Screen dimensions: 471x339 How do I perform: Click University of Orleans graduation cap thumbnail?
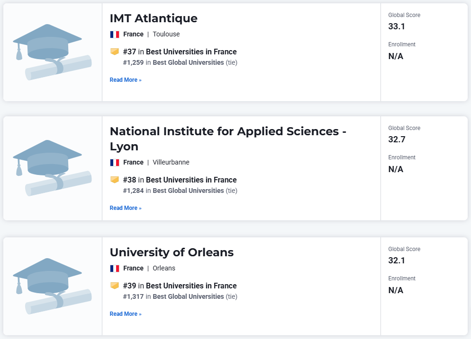(x=52, y=286)
